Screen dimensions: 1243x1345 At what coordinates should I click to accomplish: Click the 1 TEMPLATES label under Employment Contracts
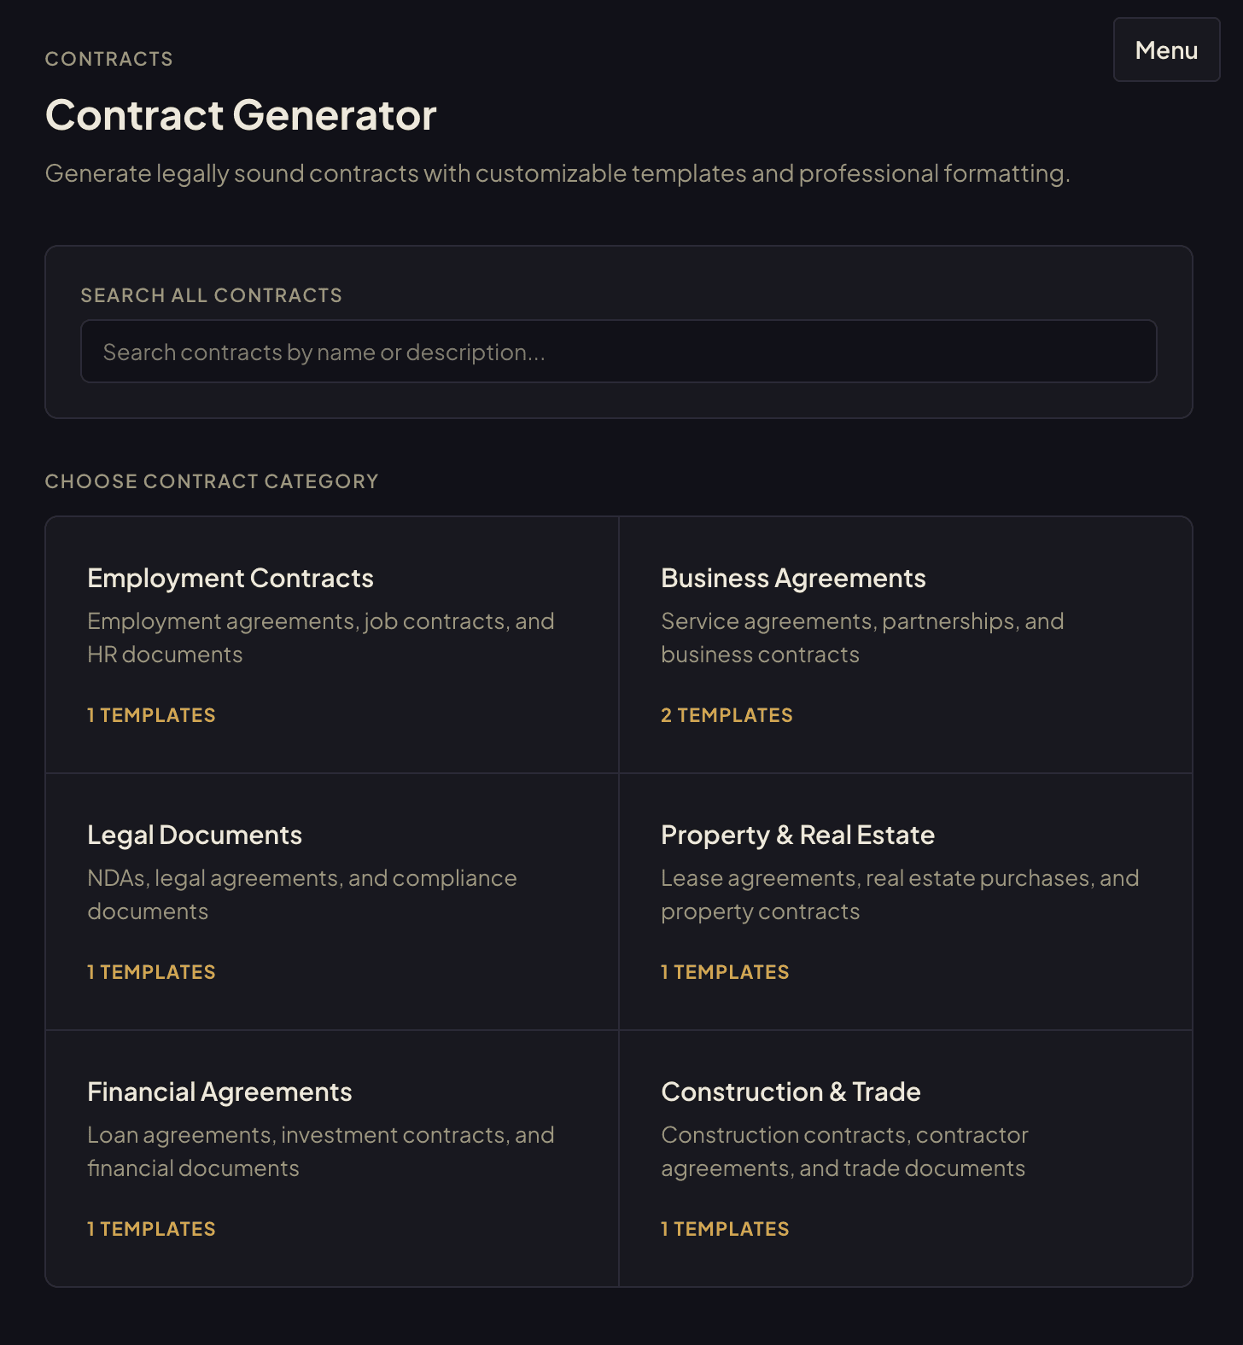click(151, 714)
